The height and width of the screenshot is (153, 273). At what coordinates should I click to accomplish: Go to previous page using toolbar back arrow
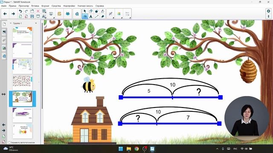(5, 14)
